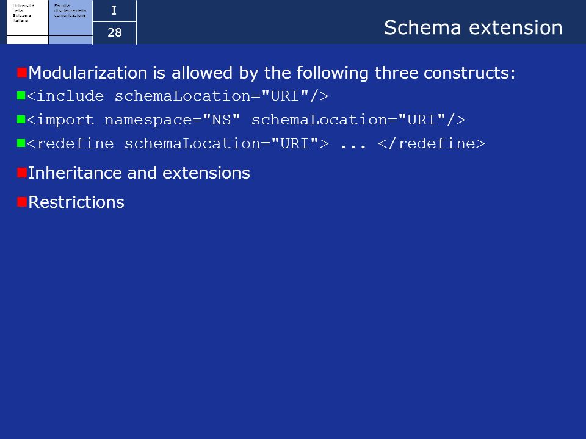Click the redefine schemaLocation code text
Screen dimensions: 586x439
pos(178,144)
